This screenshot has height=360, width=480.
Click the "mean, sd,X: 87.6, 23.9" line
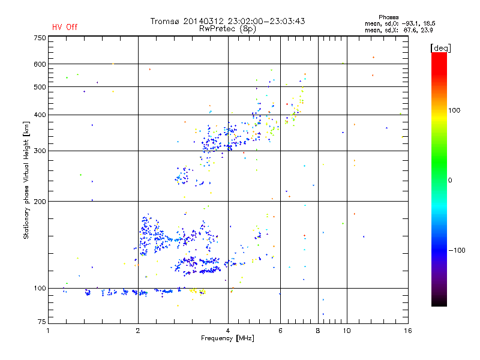[x=398, y=30]
